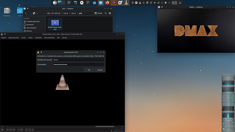Image resolution: width=235 pixels, height=132 pixels.
Task: Click the volume icon in system tray
Action: [166, 3]
